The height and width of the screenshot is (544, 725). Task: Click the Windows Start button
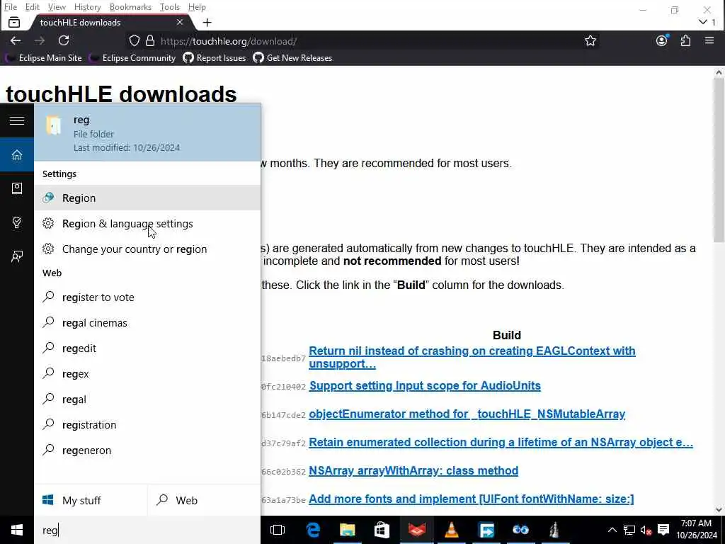(x=17, y=530)
